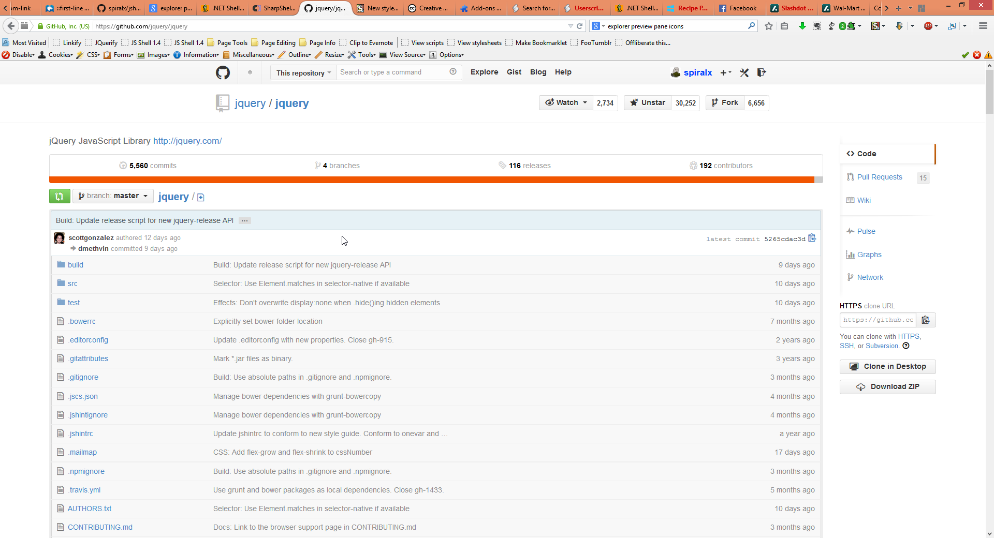The image size is (994, 538).
Task: Open the Outline developer toolbar menu
Action: coord(295,55)
